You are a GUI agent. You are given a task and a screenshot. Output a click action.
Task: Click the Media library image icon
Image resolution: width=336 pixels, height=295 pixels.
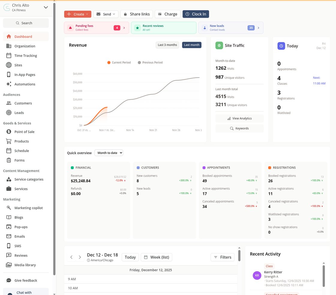[x=9, y=265]
